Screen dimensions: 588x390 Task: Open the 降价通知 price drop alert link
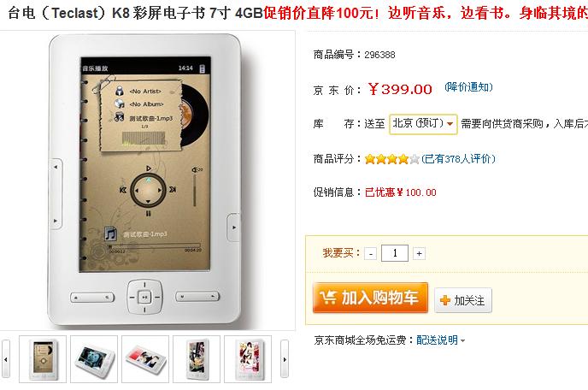468,87
